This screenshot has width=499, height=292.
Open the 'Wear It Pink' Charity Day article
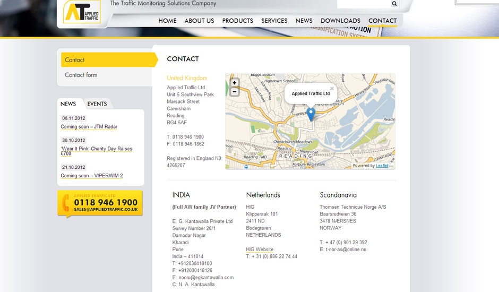[97, 151]
